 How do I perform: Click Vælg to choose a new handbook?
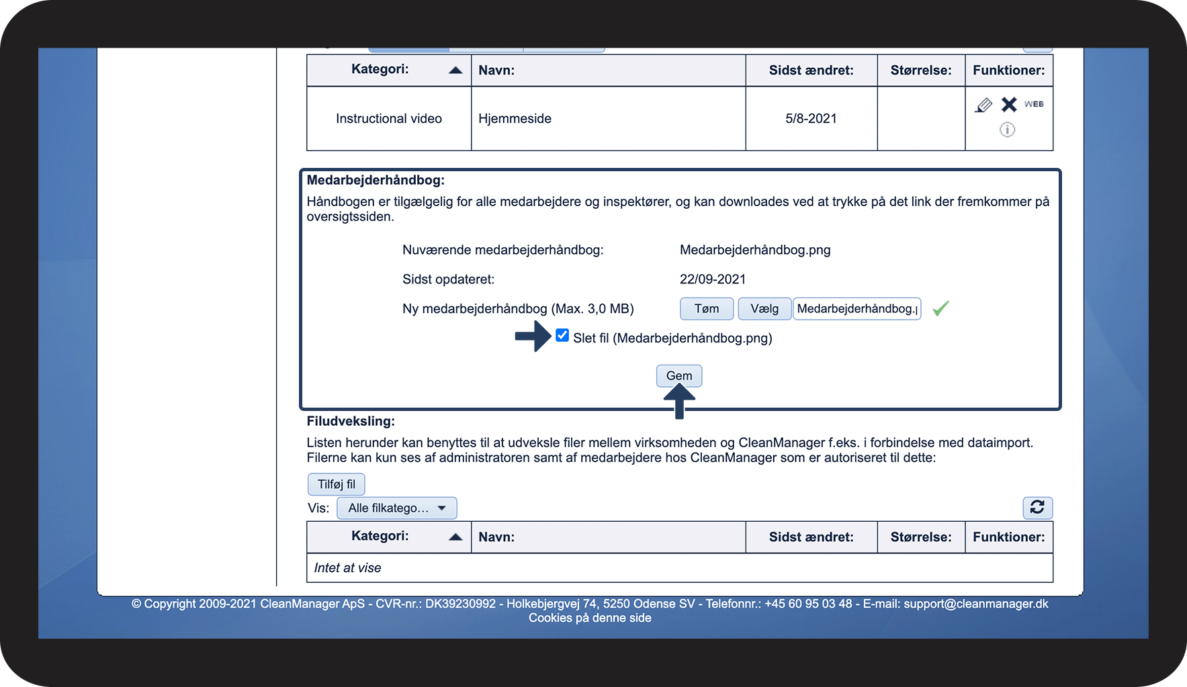click(x=764, y=309)
